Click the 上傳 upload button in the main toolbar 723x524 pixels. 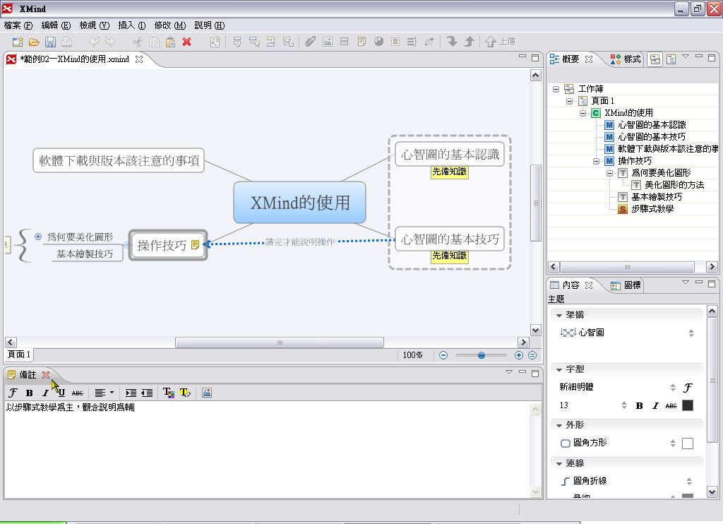[501, 42]
